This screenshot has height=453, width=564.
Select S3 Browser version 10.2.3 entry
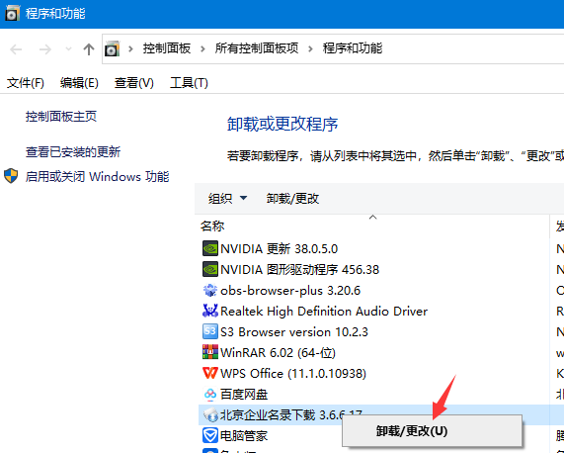[x=294, y=332]
